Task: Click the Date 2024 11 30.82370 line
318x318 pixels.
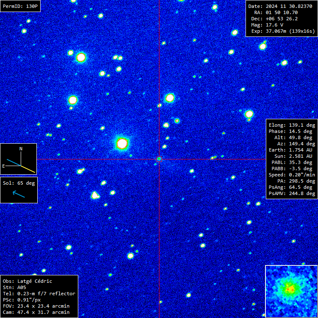Action: (x=282, y=6)
